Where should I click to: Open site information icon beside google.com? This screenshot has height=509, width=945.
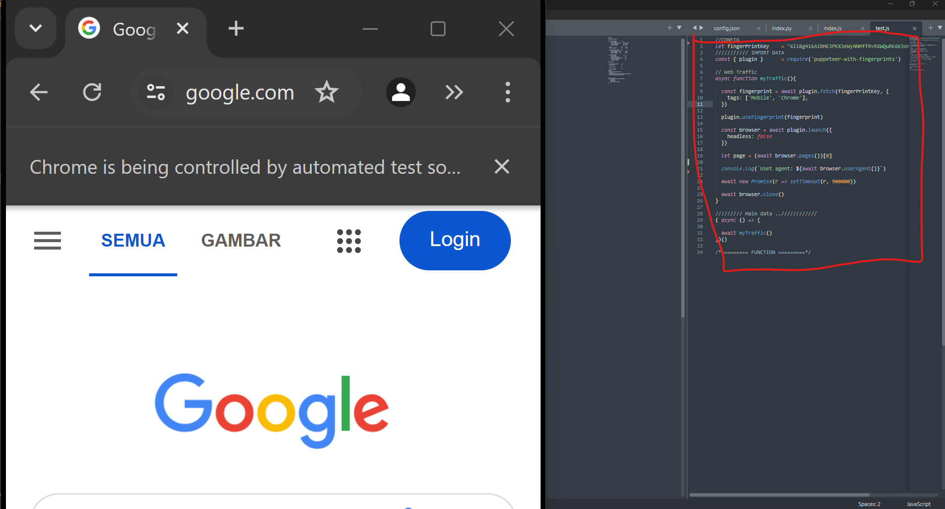156,92
